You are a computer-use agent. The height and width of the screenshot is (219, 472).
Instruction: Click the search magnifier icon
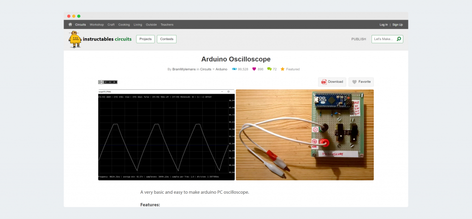coord(399,39)
